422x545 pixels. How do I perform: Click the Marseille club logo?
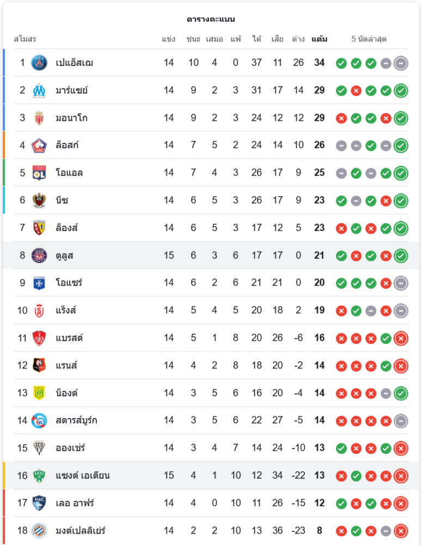(x=39, y=90)
